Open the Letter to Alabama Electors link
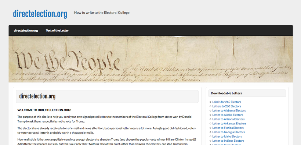The height and width of the screenshot is (145, 301). [229, 110]
